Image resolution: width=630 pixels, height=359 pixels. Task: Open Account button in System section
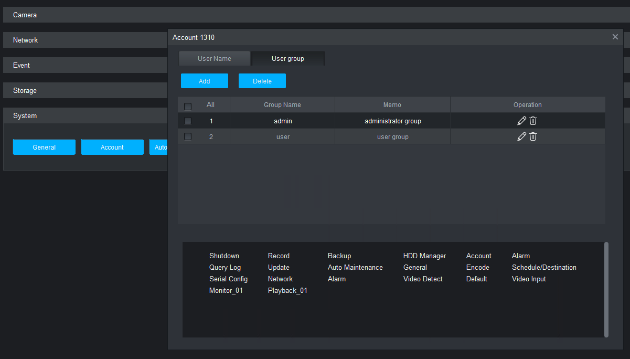112,147
